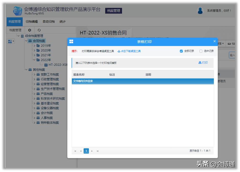
Task: Click the refresh icon next to the gear
Action: click(x=40, y=30)
